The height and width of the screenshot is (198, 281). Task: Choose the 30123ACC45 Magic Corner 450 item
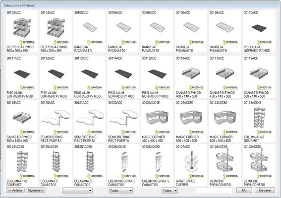coord(157,122)
